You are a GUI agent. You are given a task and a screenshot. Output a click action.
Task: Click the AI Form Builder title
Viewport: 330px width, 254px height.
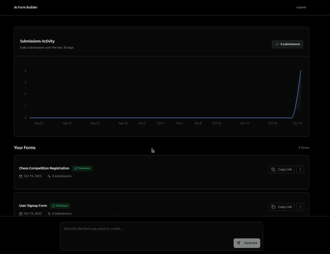[26, 7]
